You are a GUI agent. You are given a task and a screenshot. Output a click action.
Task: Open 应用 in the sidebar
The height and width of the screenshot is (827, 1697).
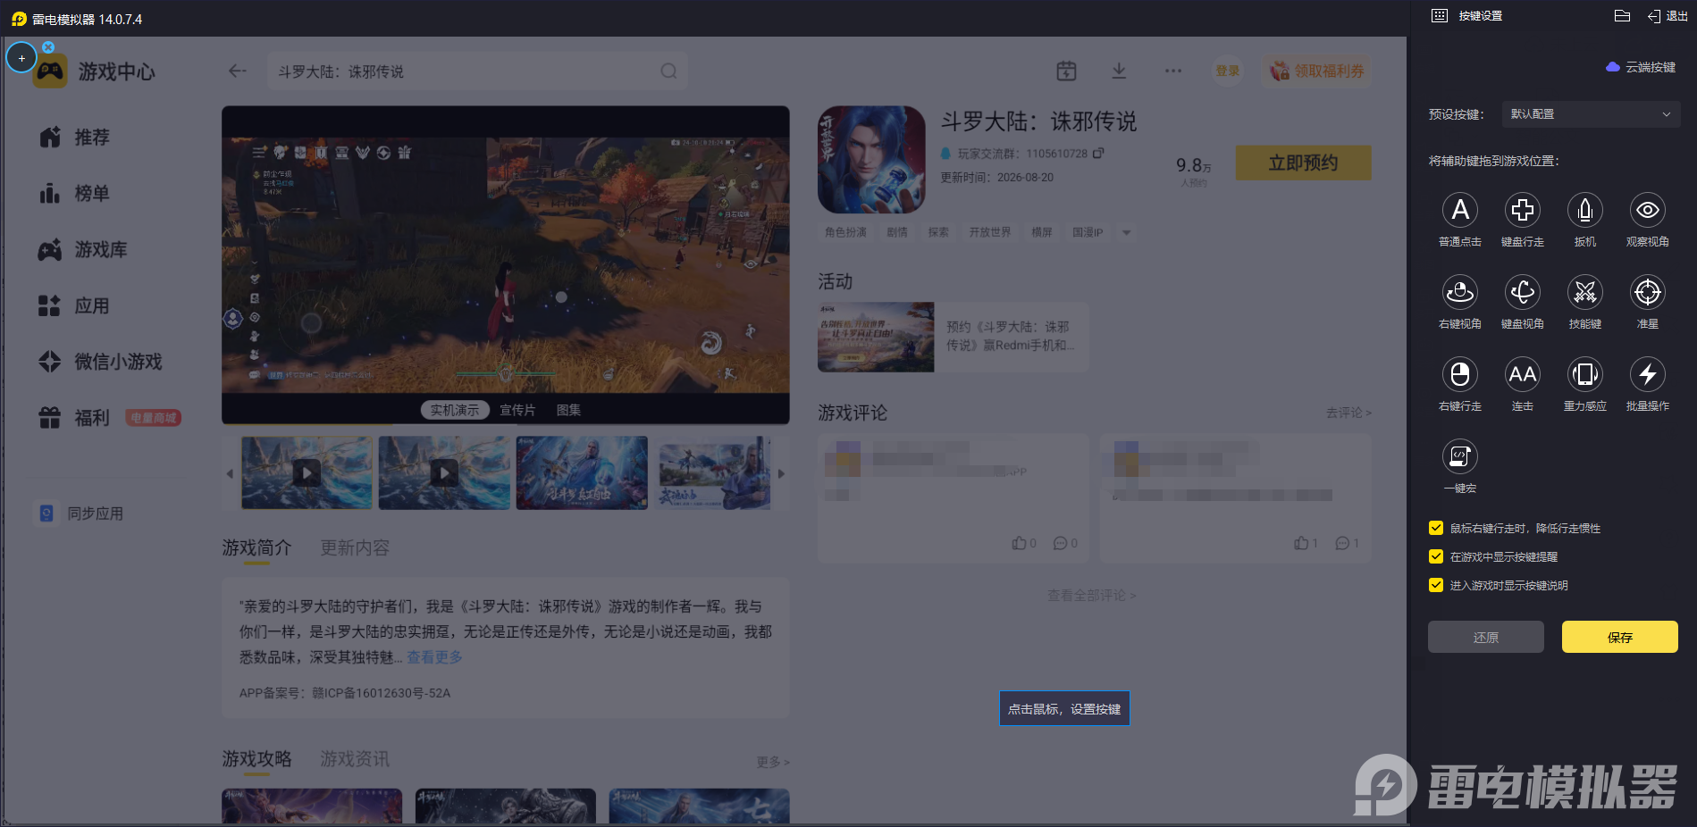pos(74,306)
